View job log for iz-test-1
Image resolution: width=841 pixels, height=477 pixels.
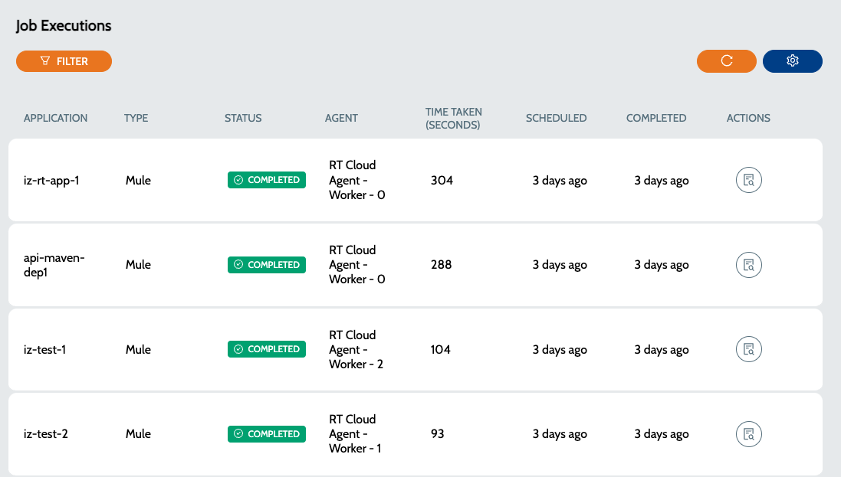(x=749, y=349)
